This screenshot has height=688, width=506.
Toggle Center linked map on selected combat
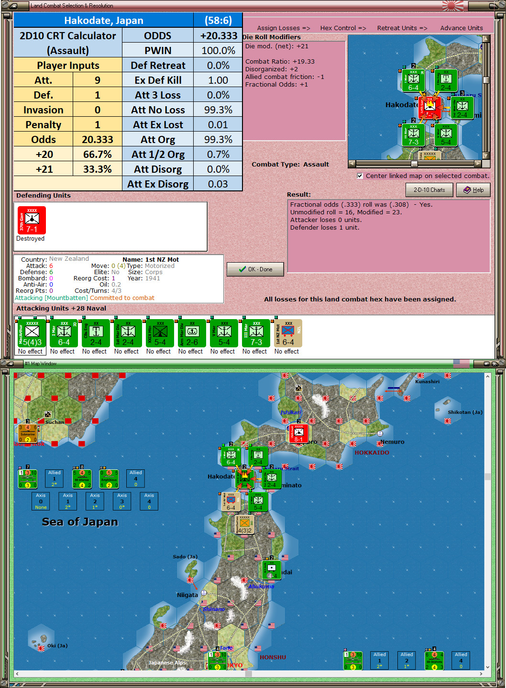click(360, 176)
